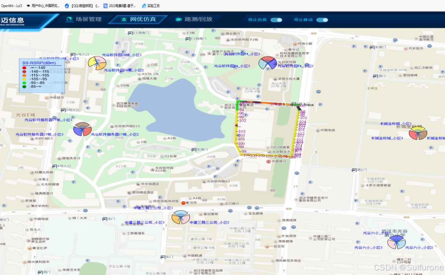445x275 pixels.
Task: Select the yellow 长城坐标城_小区1 sector
Action: tap(418, 129)
